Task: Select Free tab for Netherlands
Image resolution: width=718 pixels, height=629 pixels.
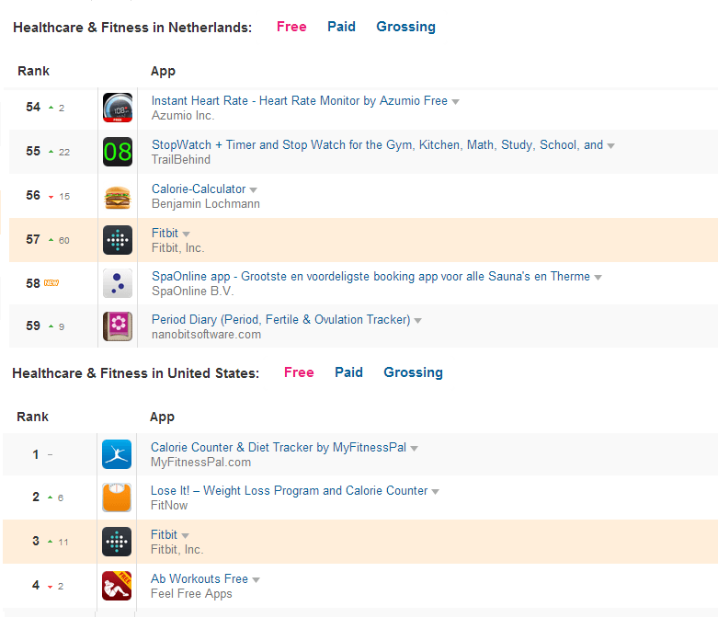Action: pos(291,27)
